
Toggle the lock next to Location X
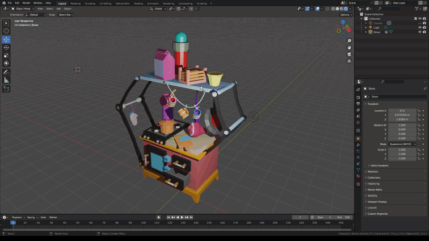pyautogui.click(x=419, y=111)
